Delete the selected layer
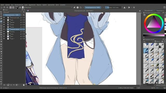The width and height of the screenshot is (166, 93). 24,85
